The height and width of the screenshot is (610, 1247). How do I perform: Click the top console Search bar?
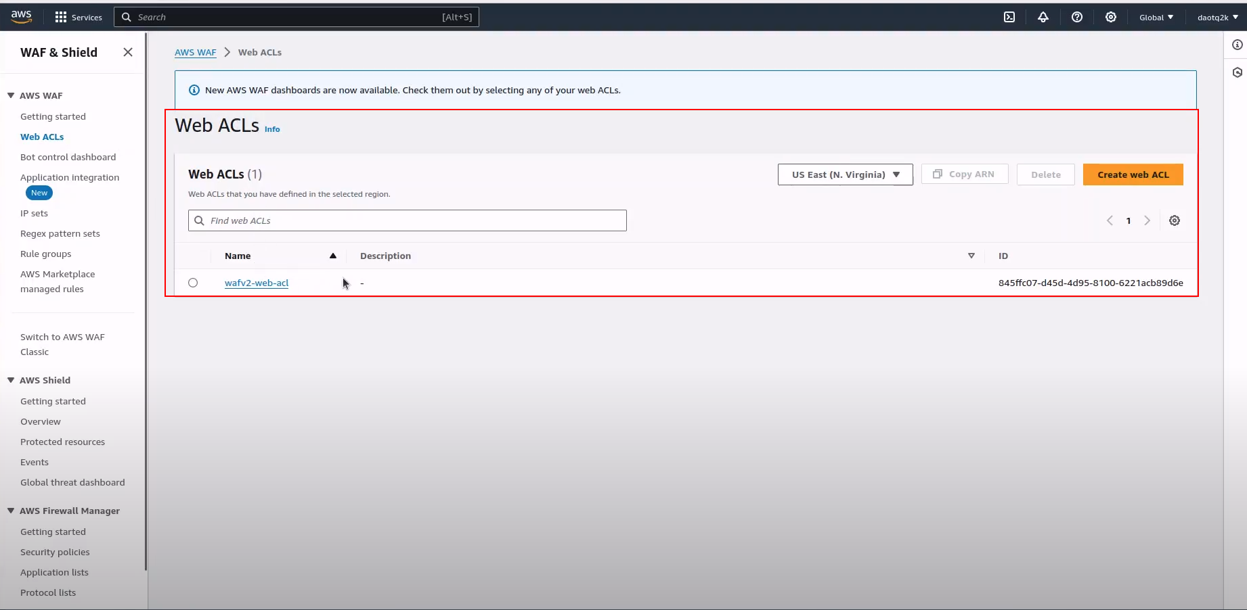297,17
